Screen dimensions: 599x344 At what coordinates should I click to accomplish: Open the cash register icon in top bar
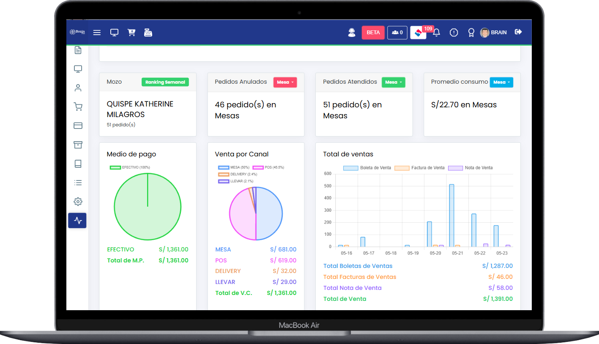pyautogui.click(x=148, y=33)
